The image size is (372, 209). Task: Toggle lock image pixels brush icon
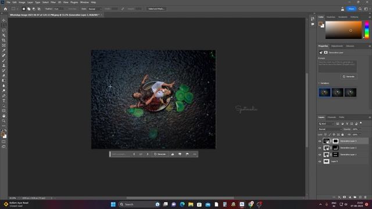330,135
